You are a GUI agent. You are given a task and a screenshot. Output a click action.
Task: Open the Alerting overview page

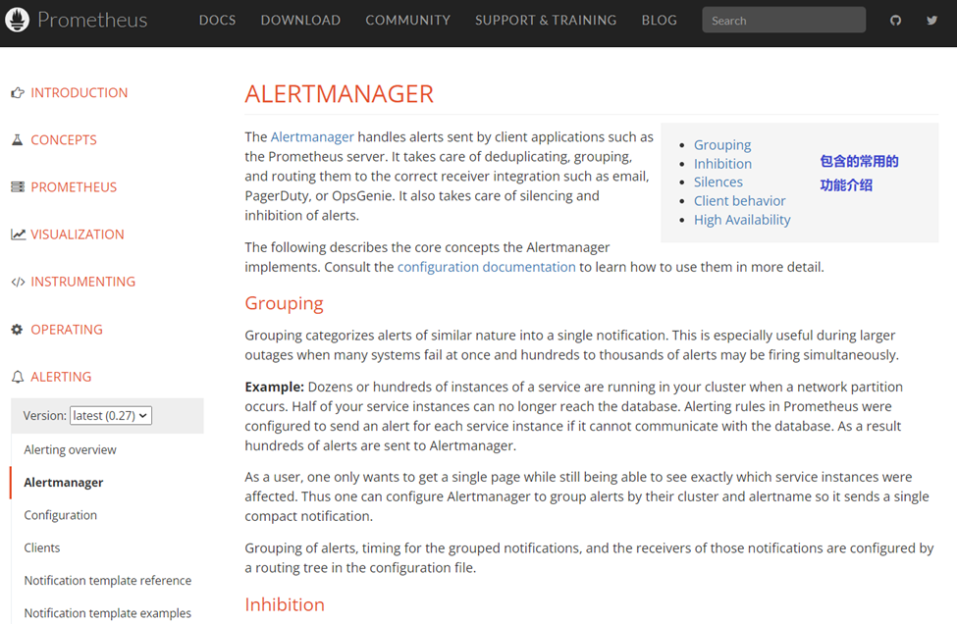coord(70,449)
